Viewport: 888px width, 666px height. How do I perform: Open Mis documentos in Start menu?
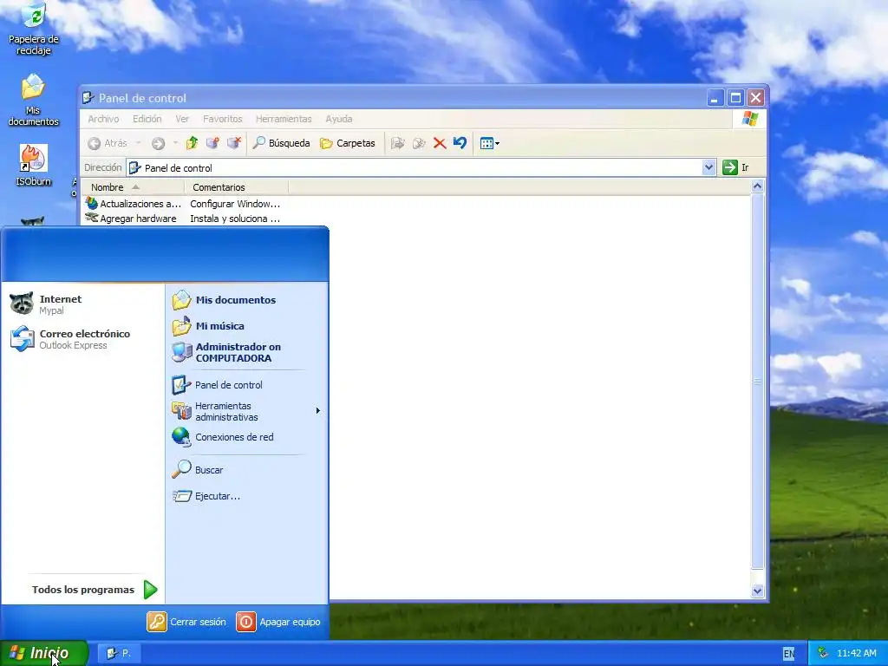(245, 300)
